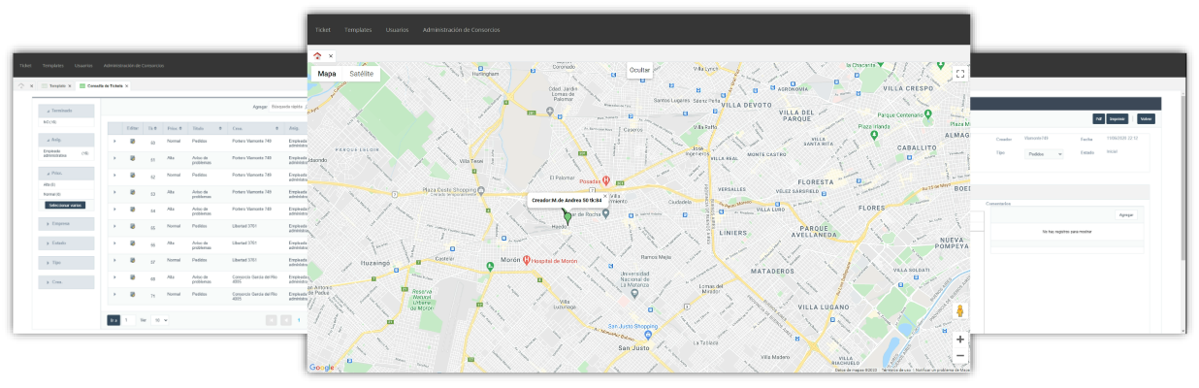Open edit icon for ticket 53
Image resolution: width=1199 pixels, height=388 pixels.
point(133,192)
